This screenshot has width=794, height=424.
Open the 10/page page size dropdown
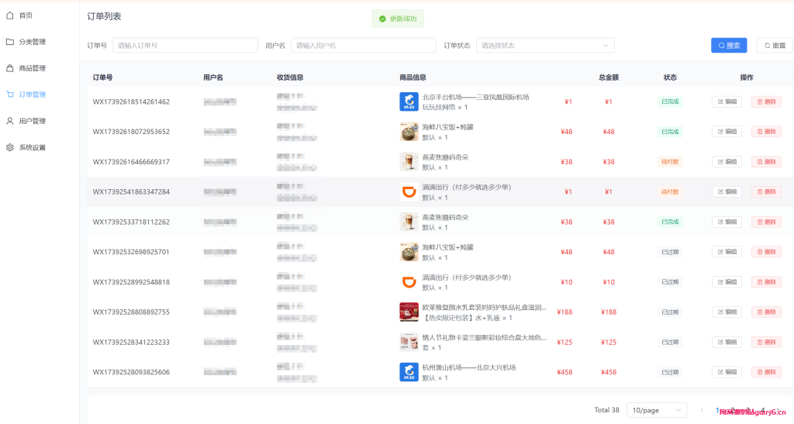pyautogui.click(x=657, y=410)
